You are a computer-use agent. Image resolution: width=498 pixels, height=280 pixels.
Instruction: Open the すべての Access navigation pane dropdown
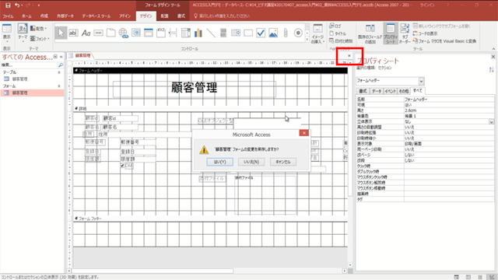click(55, 57)
